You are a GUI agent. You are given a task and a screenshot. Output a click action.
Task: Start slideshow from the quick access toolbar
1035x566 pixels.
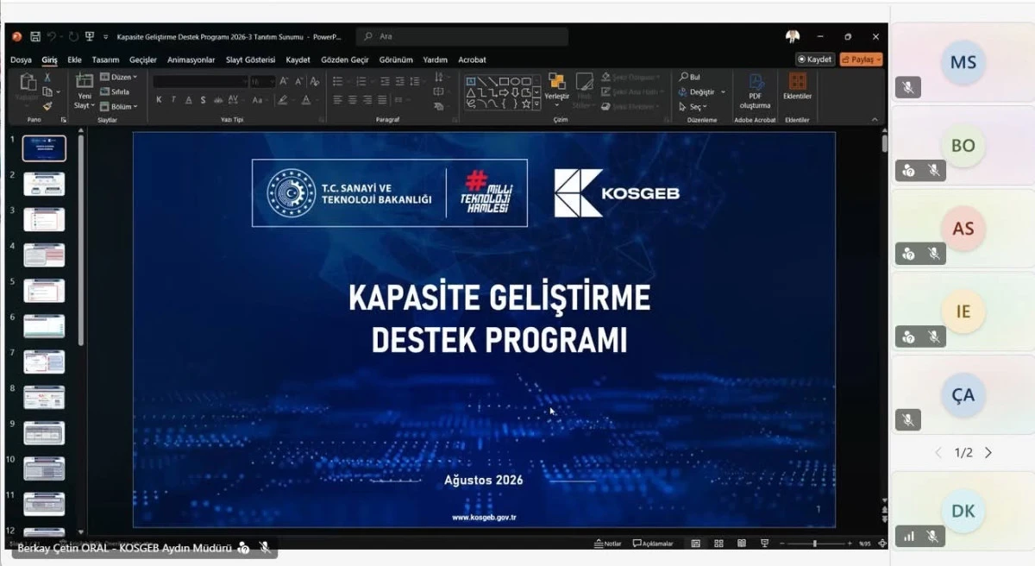point(90,37)
